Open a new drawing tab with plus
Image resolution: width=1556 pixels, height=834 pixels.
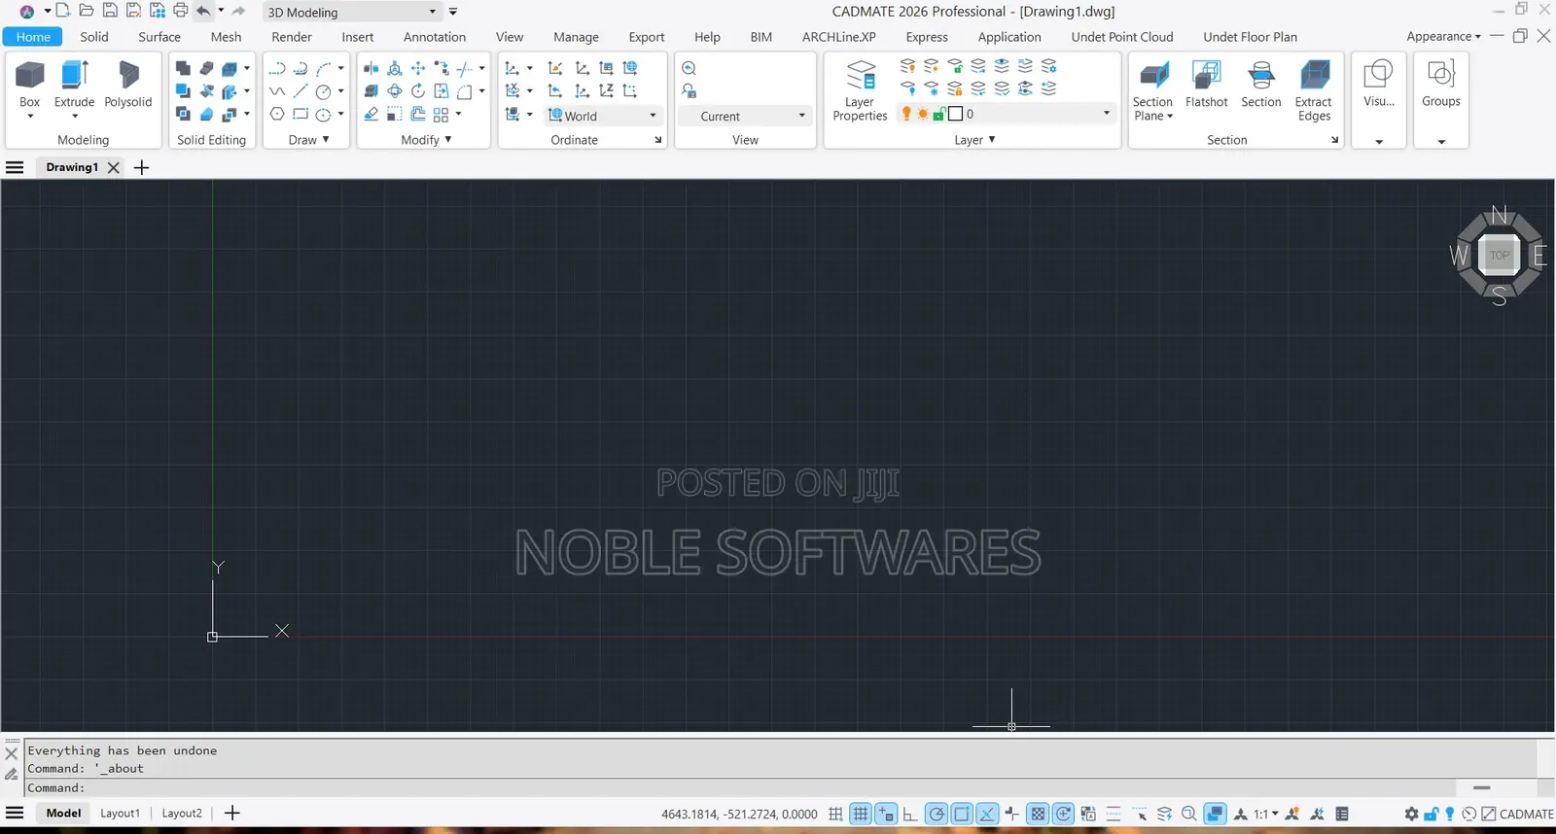coord(142,167)
